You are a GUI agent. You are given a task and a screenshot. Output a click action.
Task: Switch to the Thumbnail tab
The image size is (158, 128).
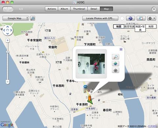[x=79, y=9]
